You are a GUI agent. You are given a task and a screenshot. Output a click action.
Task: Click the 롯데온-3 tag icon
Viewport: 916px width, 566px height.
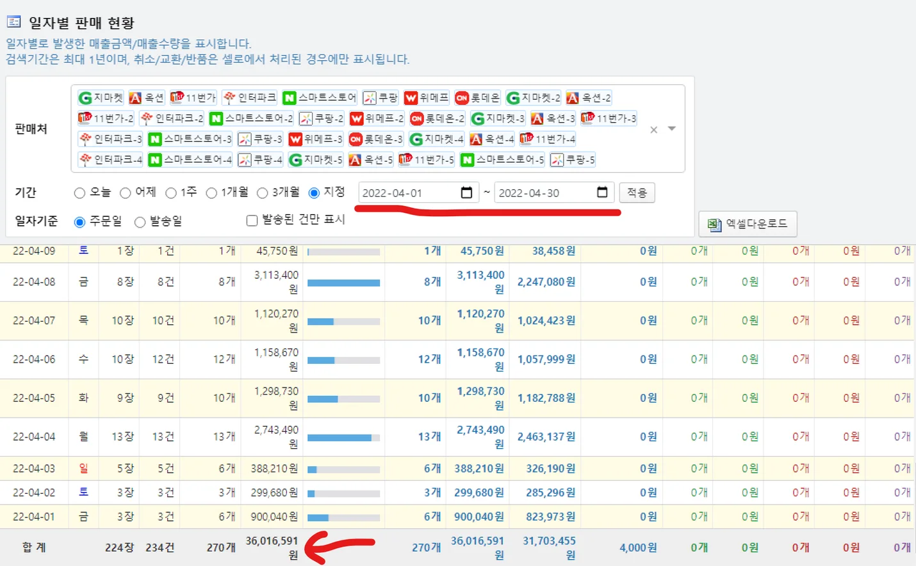[356, 139]
